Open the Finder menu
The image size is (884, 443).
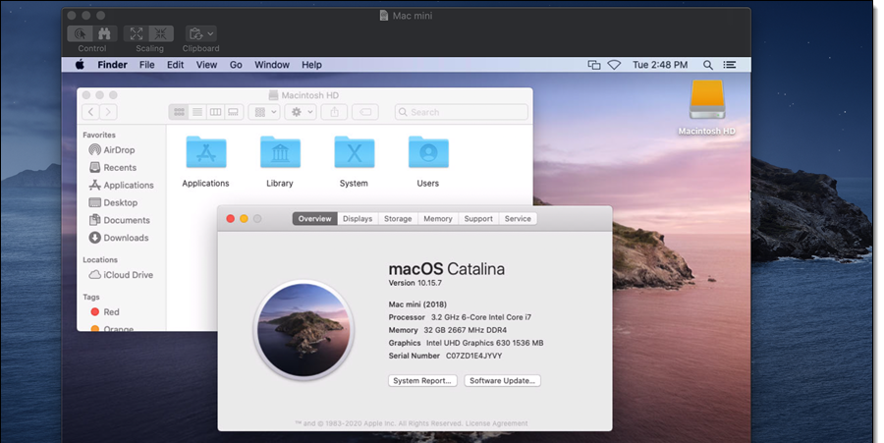pyautogui.click(x=112, y=65)
